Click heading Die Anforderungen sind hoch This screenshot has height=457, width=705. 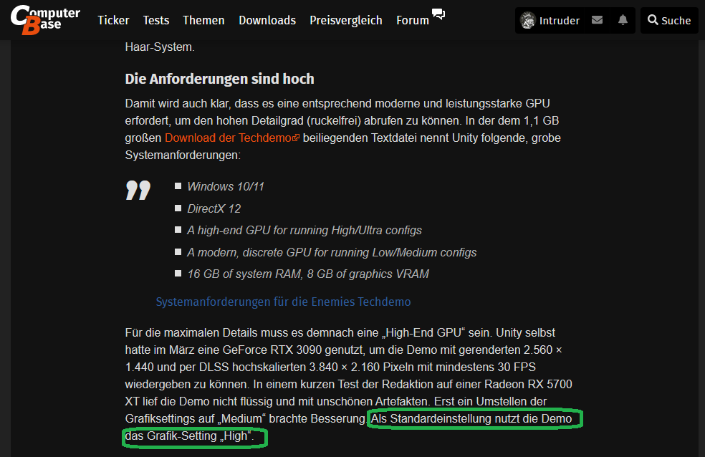(219, 79)
